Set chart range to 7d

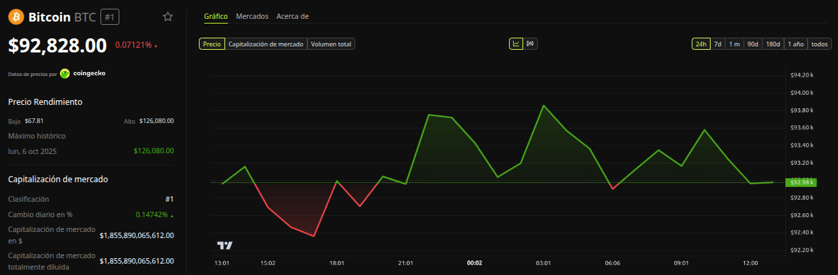(718, 44)
